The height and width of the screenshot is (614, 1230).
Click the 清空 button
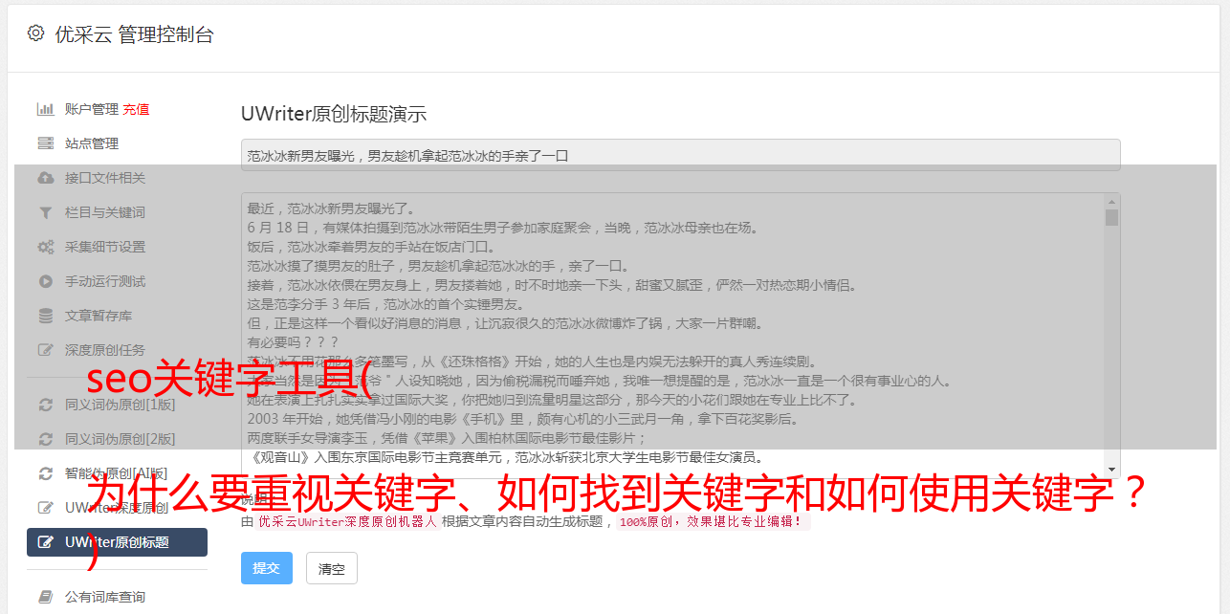tap(332, 568)
